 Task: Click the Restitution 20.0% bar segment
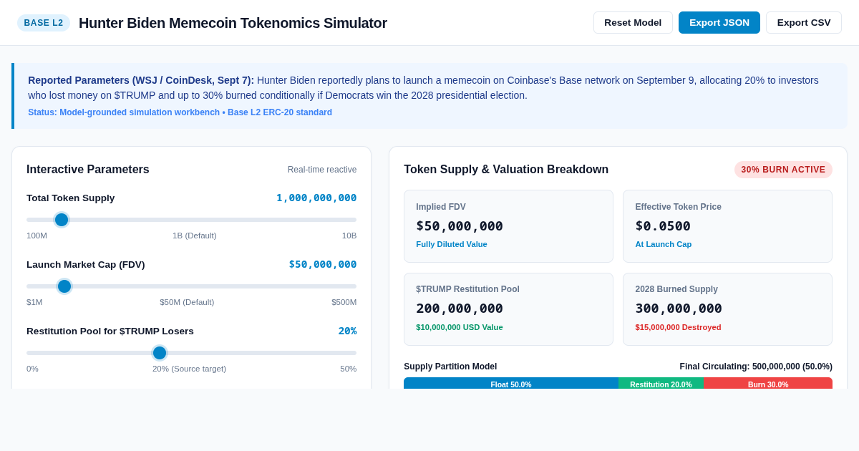click(661, 384)
